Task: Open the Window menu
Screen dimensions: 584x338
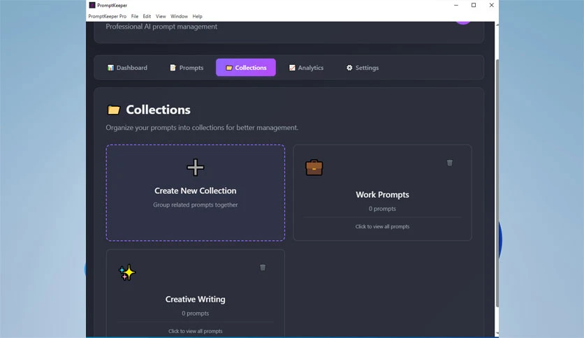Action: click(179, 16)
